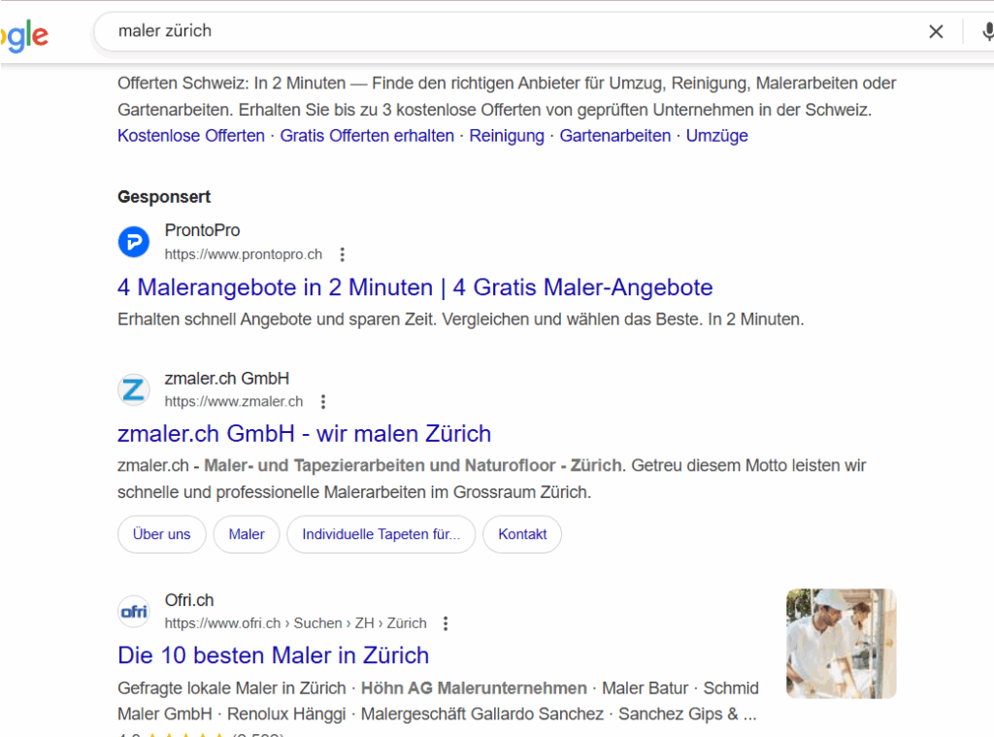Open the 'Gartenarbeiten' sitelink
994x737 pixels.
(614, 136)
